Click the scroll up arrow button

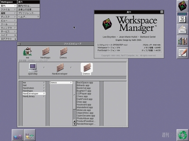[74, 121]
